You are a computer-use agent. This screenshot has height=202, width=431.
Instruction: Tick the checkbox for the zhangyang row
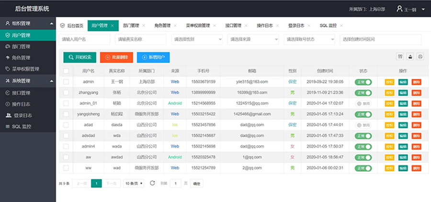(66, 92)
